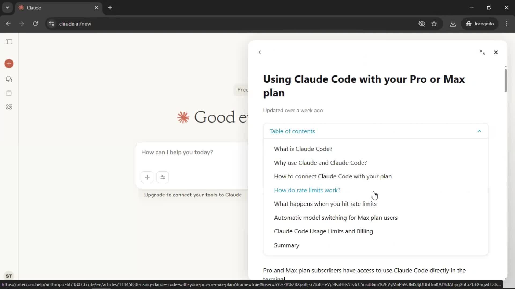Close the Claude browser tab
The height and width of the screenshot is (289, 515).
click(x=96, y=7)
